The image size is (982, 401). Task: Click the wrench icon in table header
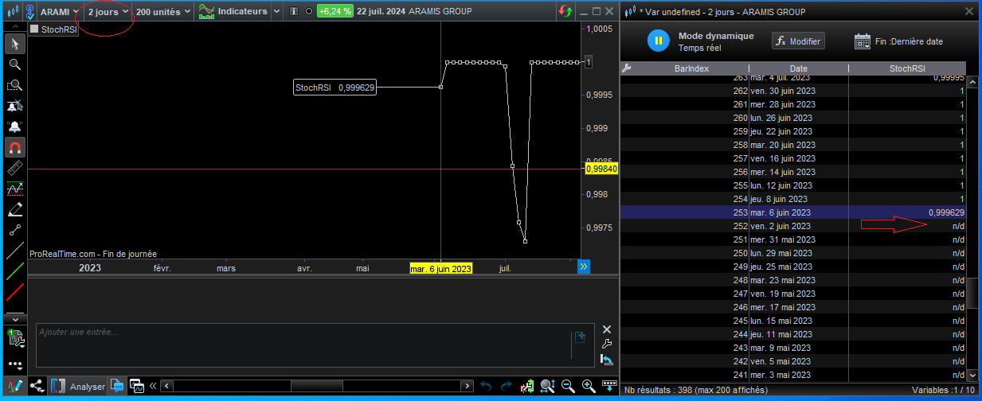pyautogui.click(x=626, y=68)
